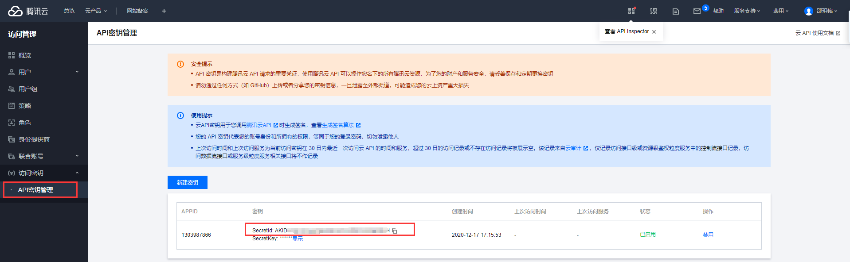
Task: Click the 用户 person icon in sidebar
Action: (x=12, y=72)
